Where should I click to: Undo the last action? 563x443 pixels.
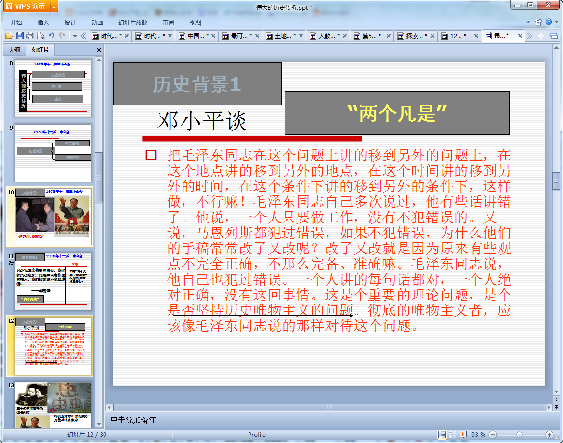(52, 36)
